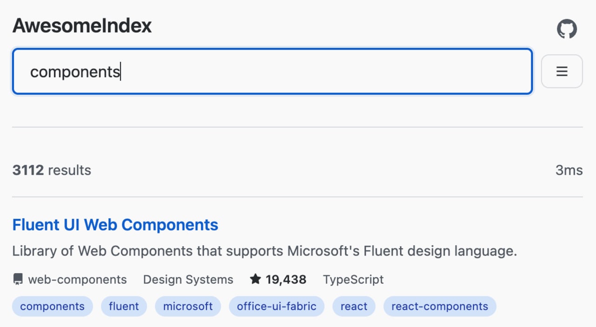The image size is (596, 327).
Task: Filter by the "components" tag
Action: pos(52,307)
